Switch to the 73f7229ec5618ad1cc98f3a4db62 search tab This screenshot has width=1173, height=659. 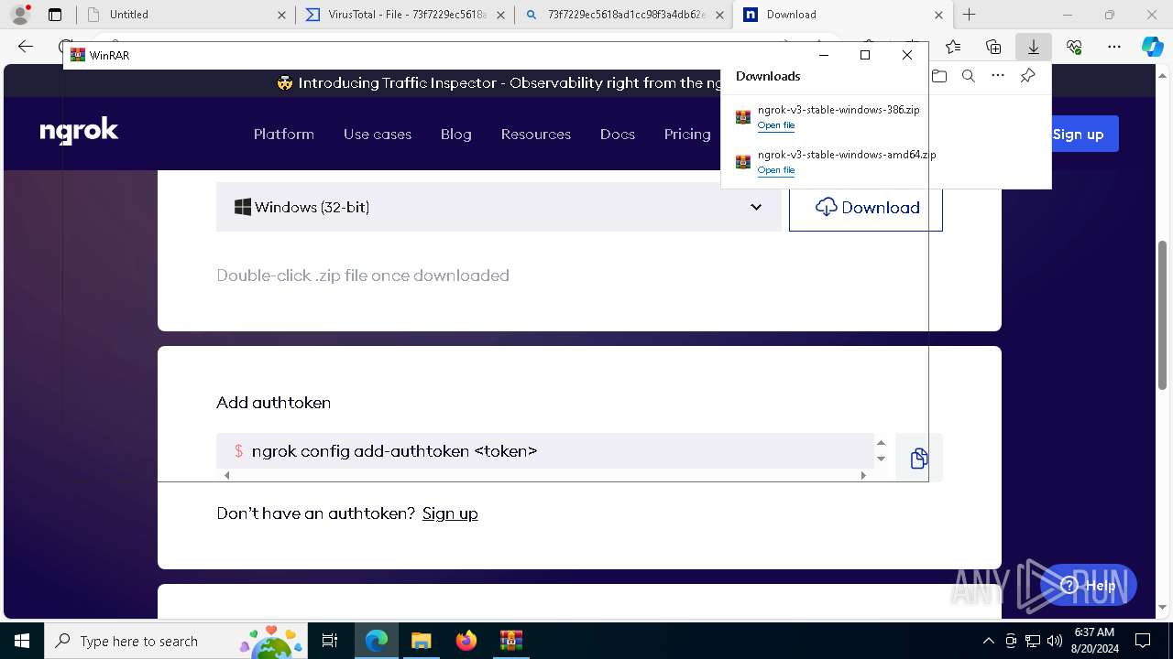623,15
